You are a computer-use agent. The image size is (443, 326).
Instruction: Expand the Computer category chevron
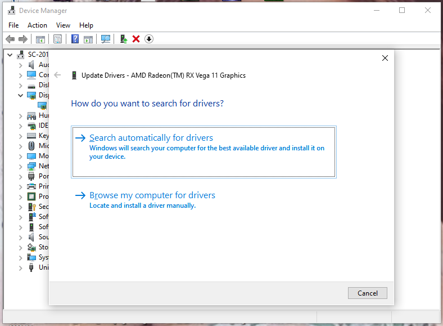[x=20, y=75]
